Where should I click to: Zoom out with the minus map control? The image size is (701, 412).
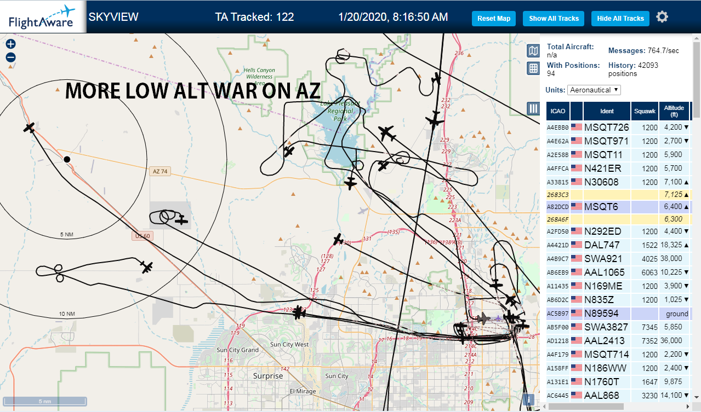11,57
